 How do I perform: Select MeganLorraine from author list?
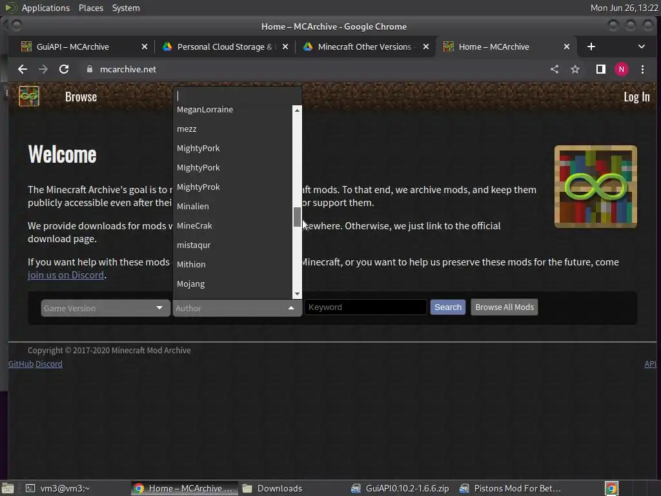click(x=232, y=109)
